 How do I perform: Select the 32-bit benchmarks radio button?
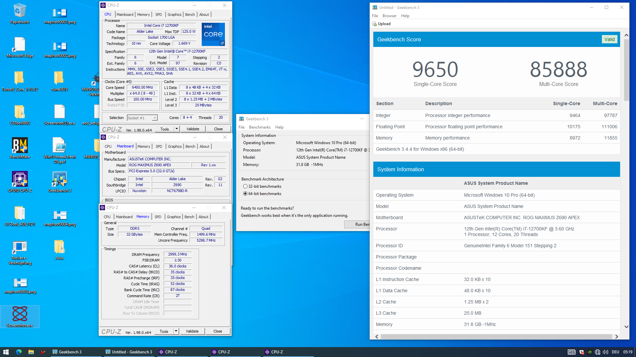(x=245, y=186)
